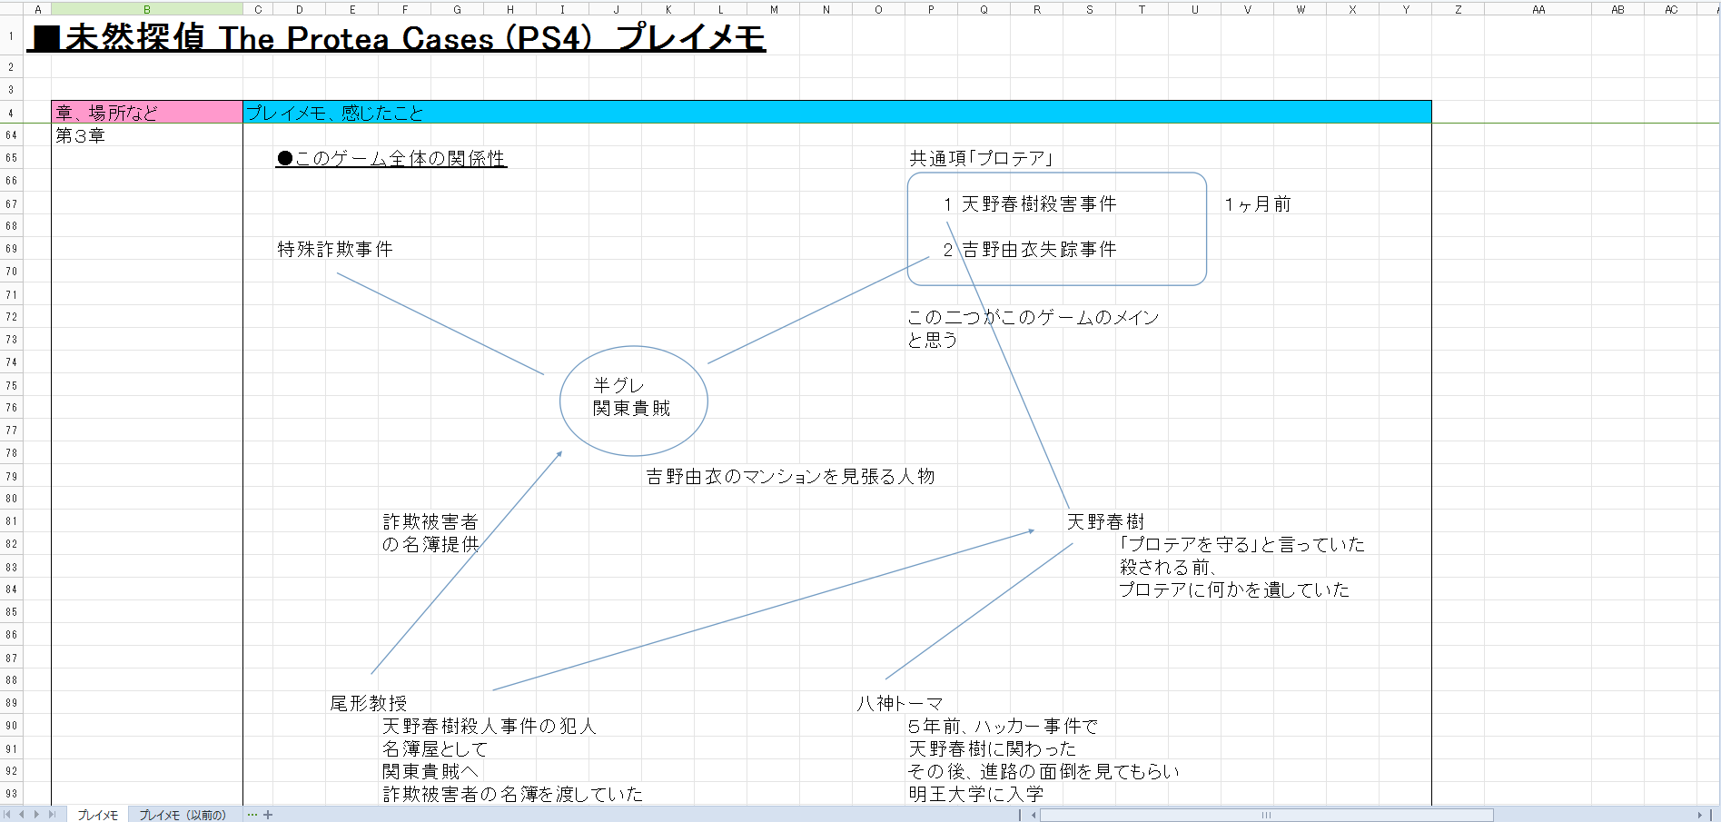Click the horizontal scrollbar thumb
This screenshot has width=1721, height=822.
(1266, 815)
